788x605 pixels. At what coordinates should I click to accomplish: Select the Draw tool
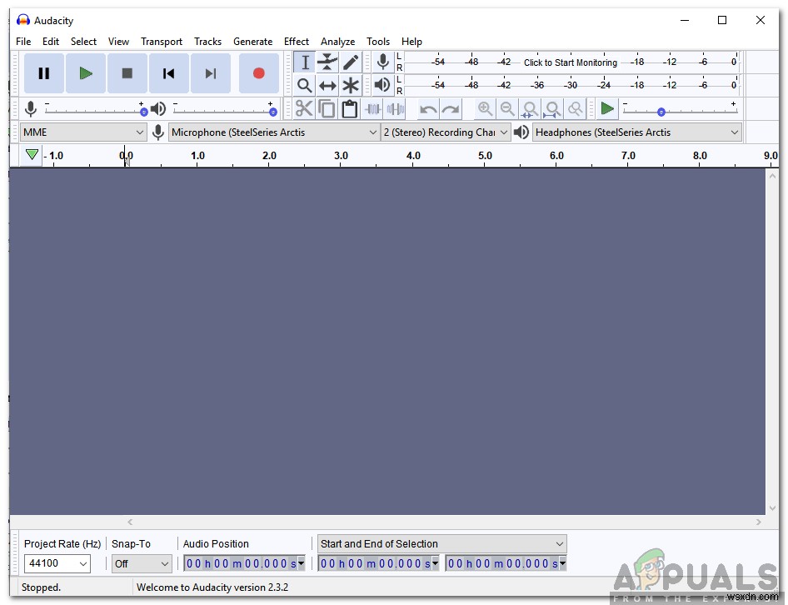pos(351,62)
